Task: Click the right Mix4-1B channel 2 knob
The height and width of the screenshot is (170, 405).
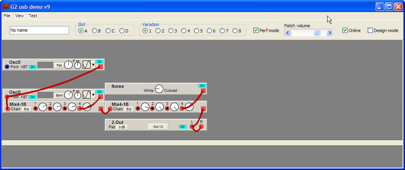Action: pyautogui.click(x=160, y=107)
